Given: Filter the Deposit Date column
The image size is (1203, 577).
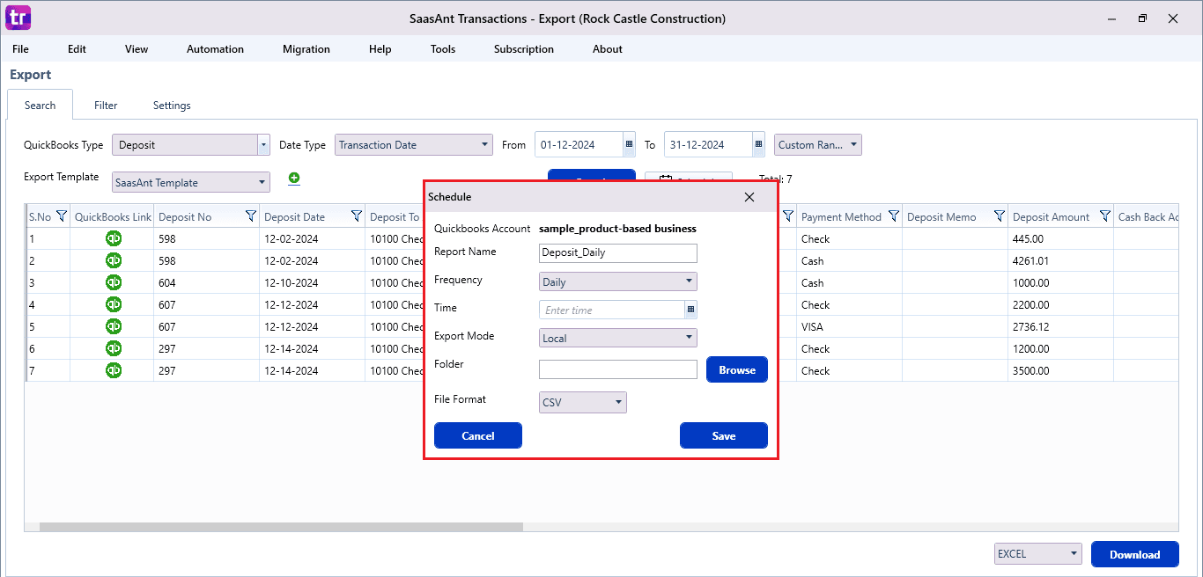Looking at the screenshot, I should [x=357, y=216].
